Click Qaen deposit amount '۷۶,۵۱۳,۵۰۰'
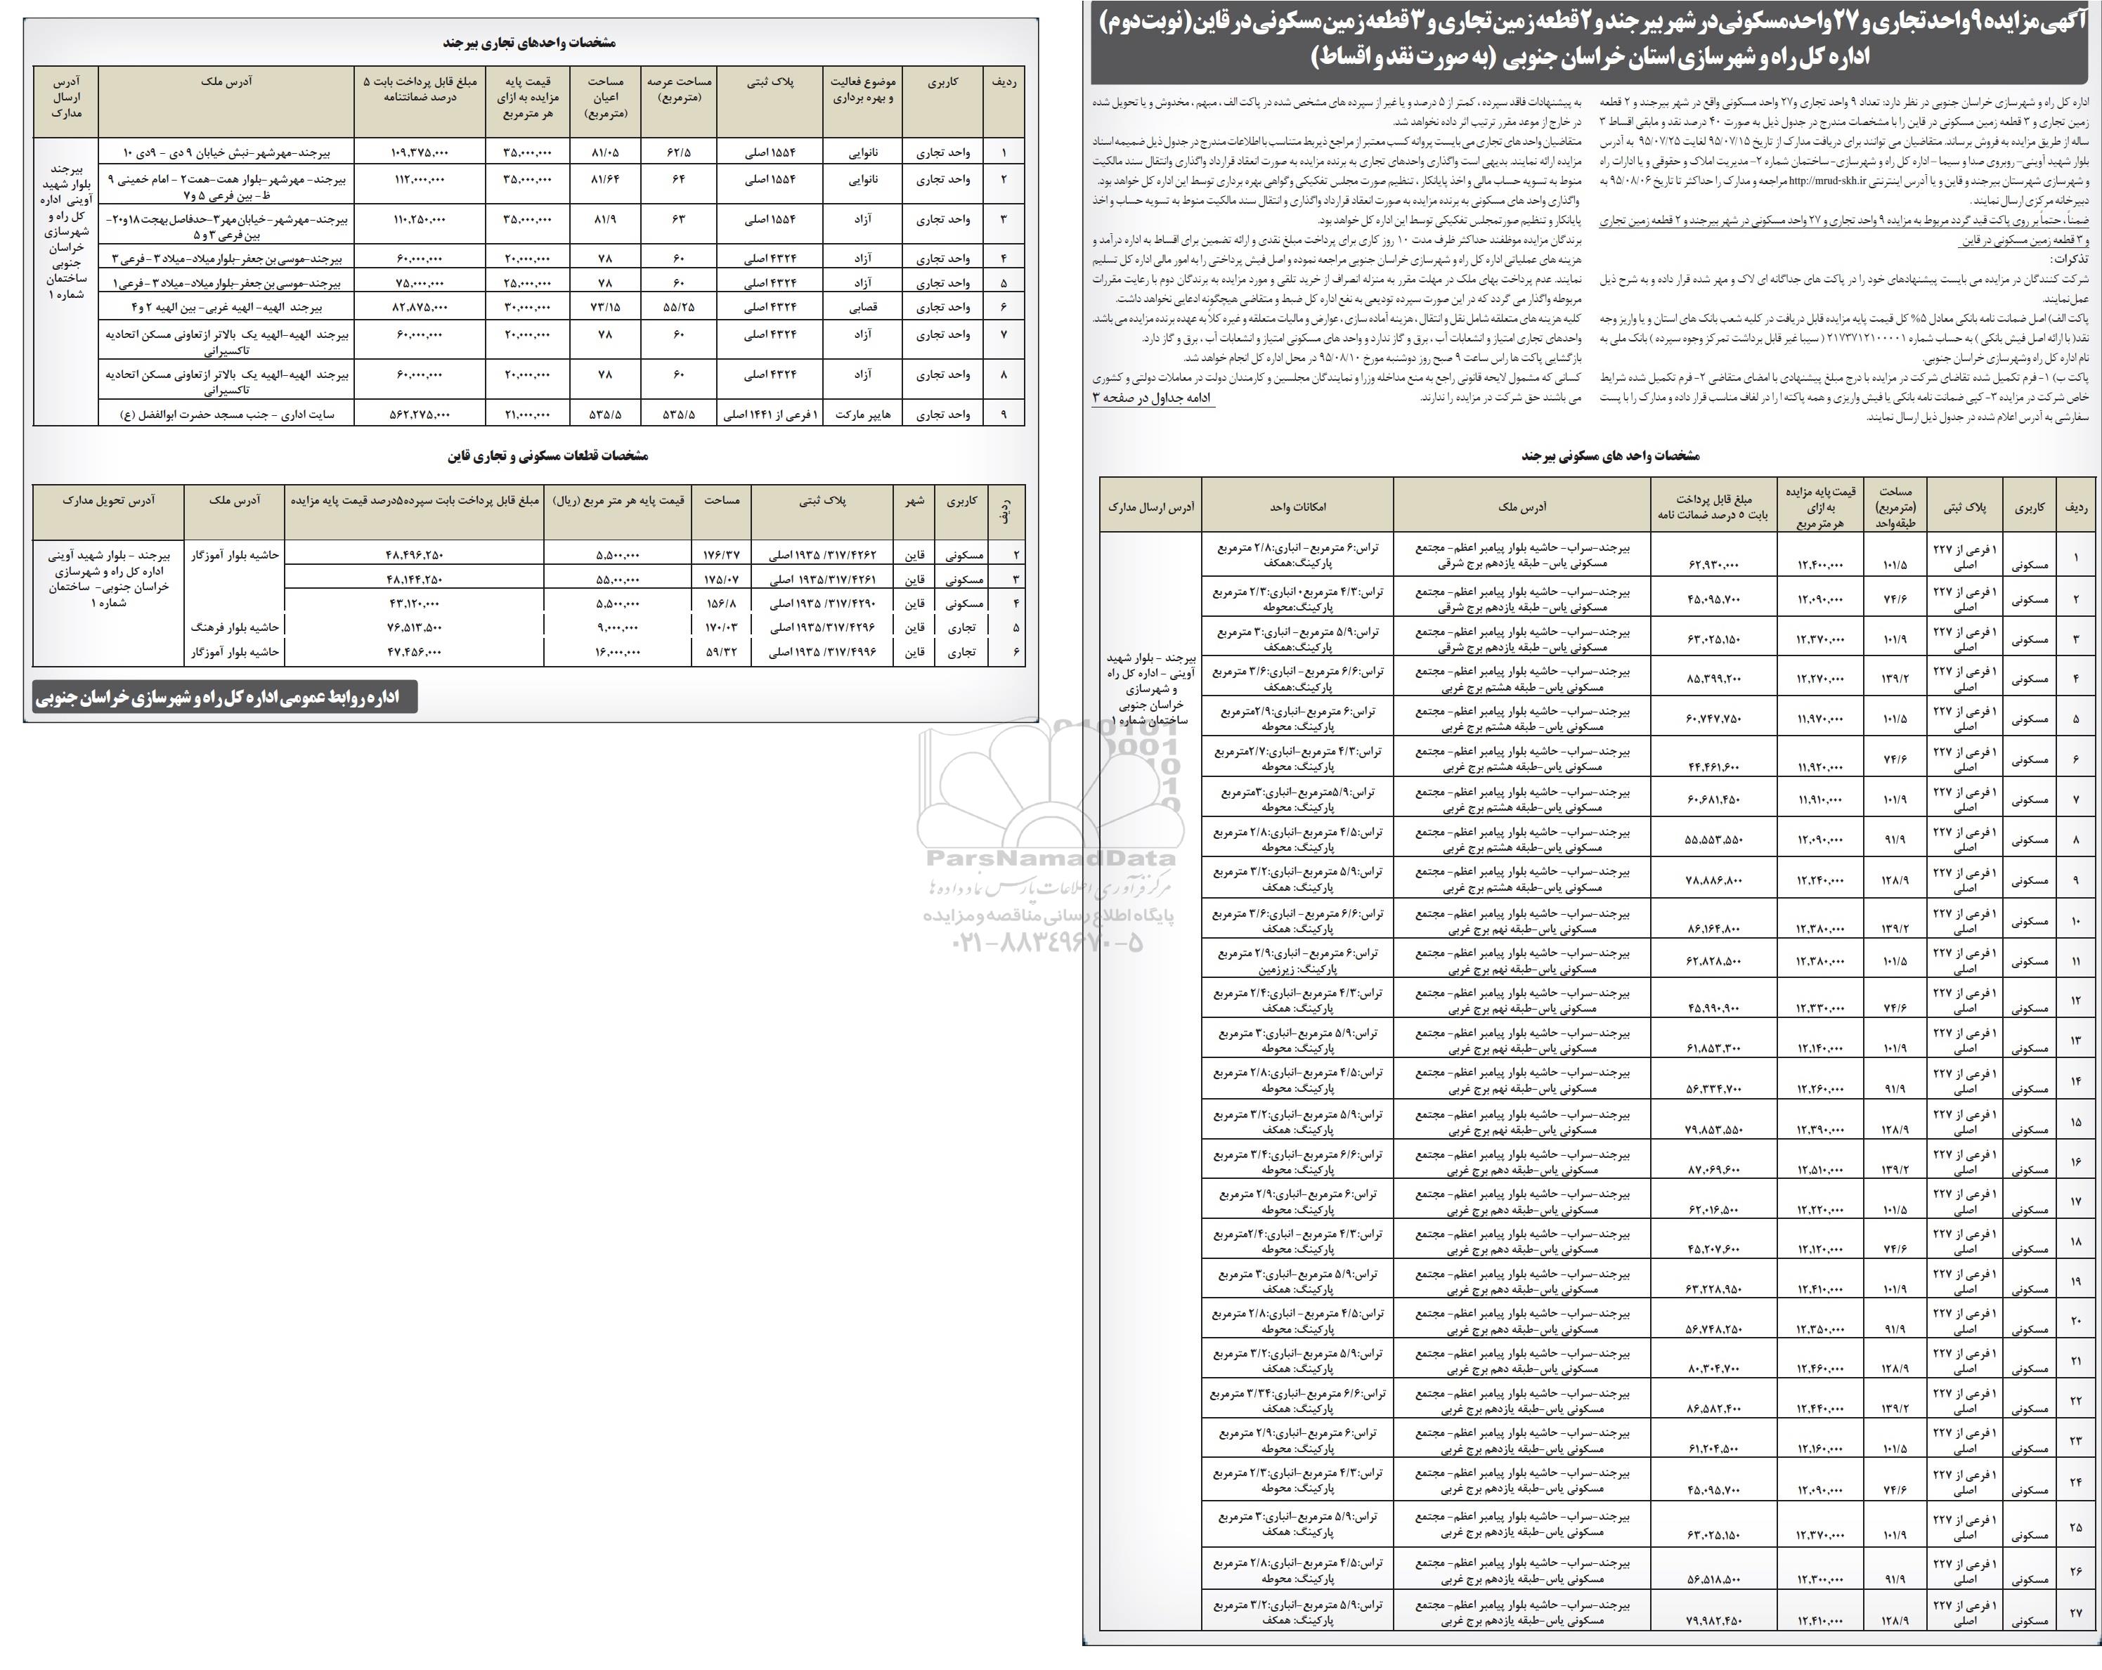Viewport: 2102px width, 1670px height. 415,629
